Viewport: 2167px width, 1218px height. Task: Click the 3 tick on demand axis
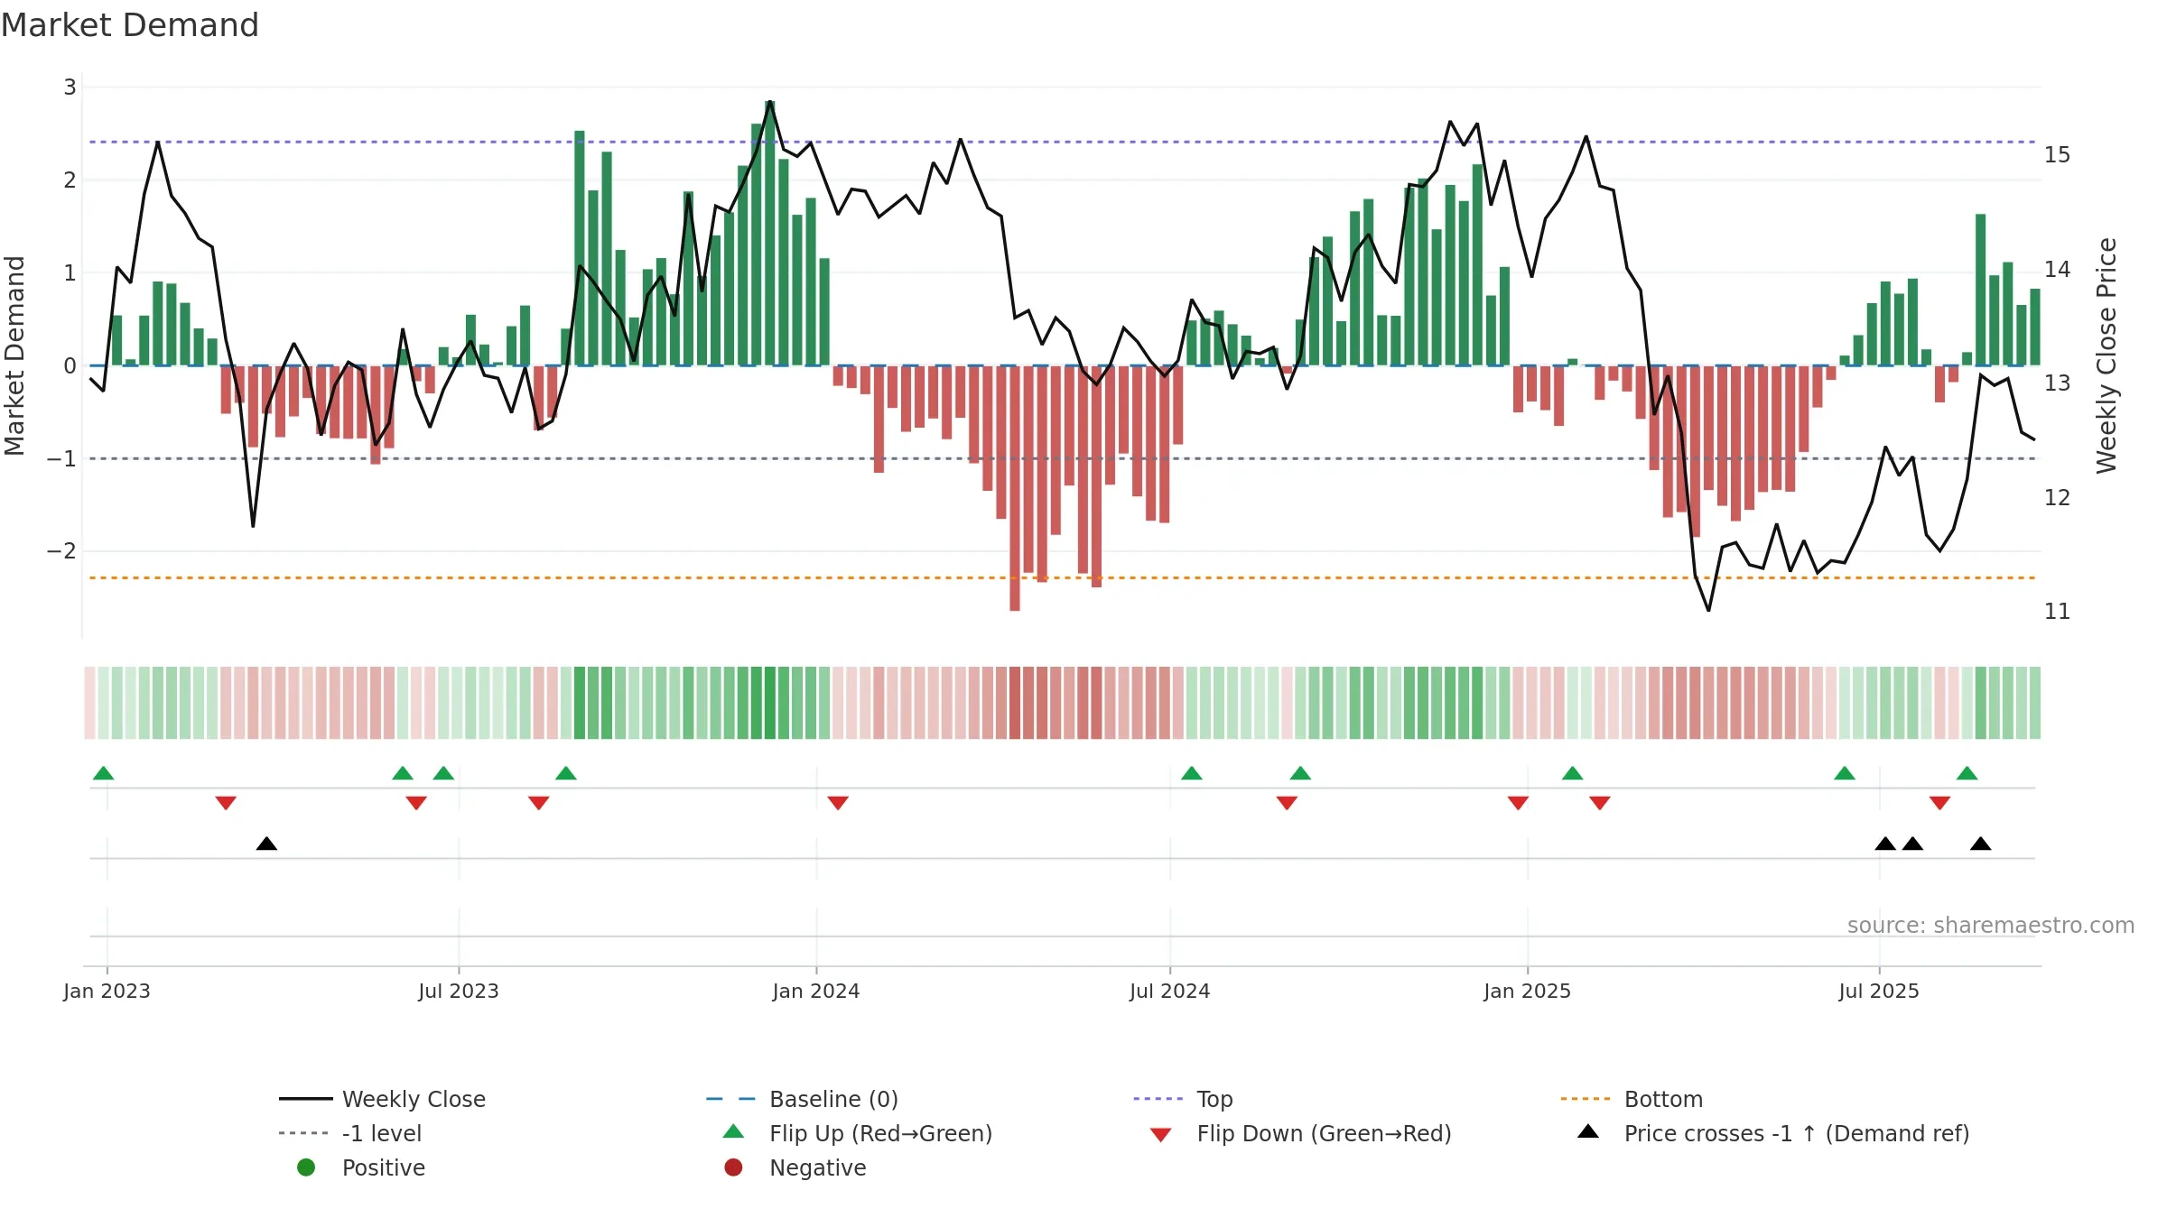[70, 88]
